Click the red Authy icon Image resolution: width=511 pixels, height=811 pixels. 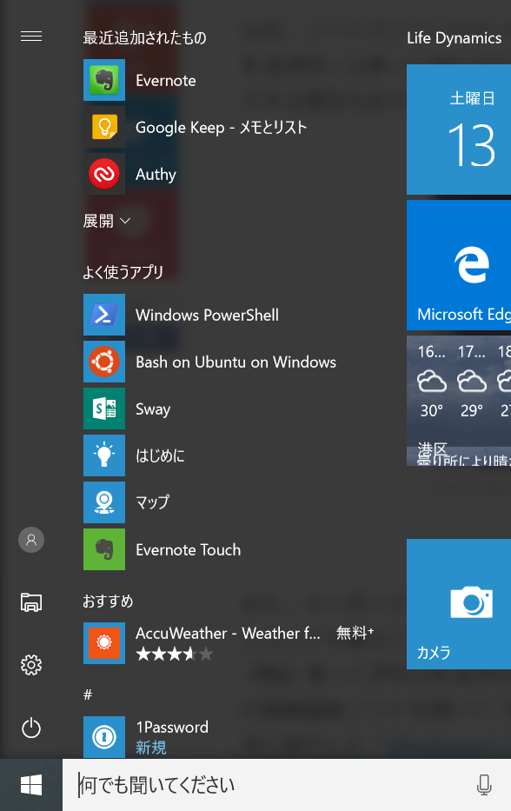click(x=104, y=174)
